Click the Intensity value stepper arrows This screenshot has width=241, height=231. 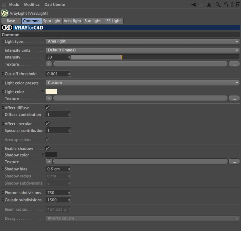tap(69, 57)
